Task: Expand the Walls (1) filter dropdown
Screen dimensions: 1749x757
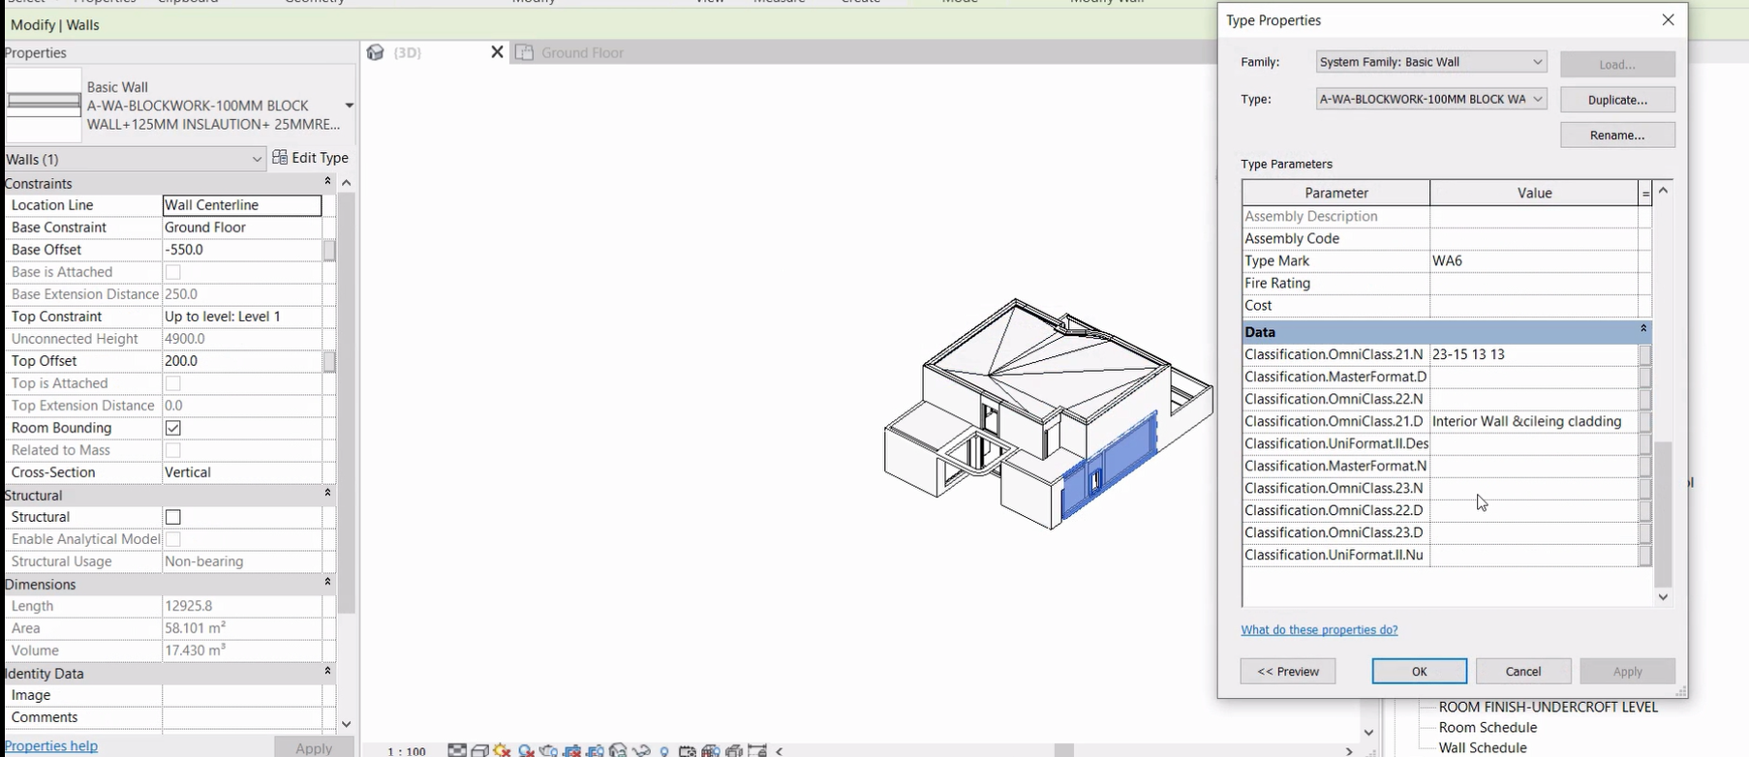Action: click(257, 159)
